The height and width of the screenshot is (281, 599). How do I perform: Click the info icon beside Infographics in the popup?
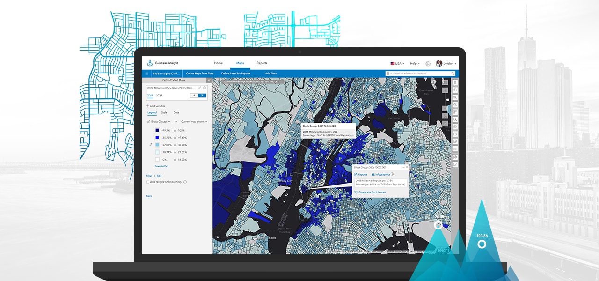(x=392, y=174)
